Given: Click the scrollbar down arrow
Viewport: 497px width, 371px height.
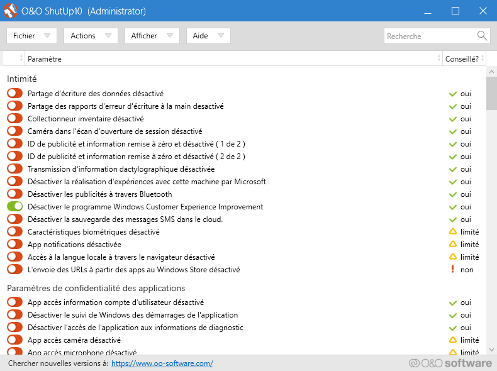Looking at the screenshot, I should tap(491, 350).
